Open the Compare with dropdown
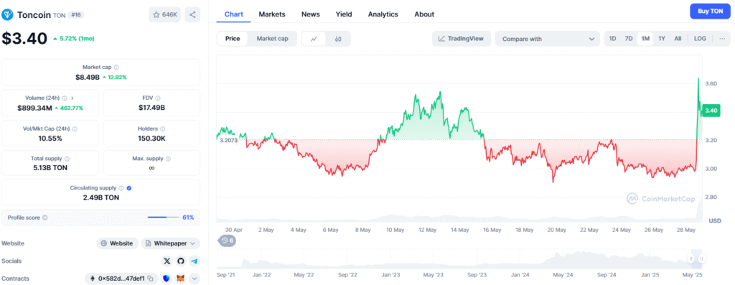Image resolution: width=735 pixels, height=285 pixels. click(x=547, y=39)
